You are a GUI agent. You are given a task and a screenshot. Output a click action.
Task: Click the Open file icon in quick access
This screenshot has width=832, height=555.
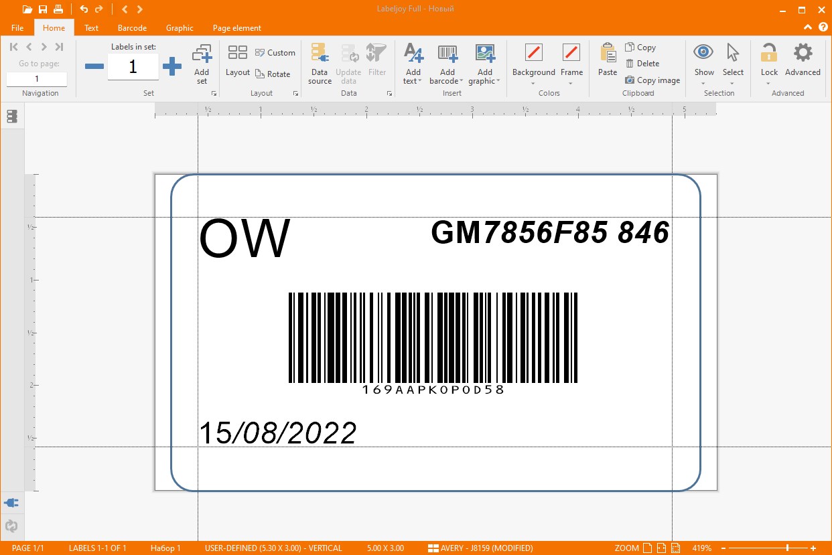coord(27,9)
